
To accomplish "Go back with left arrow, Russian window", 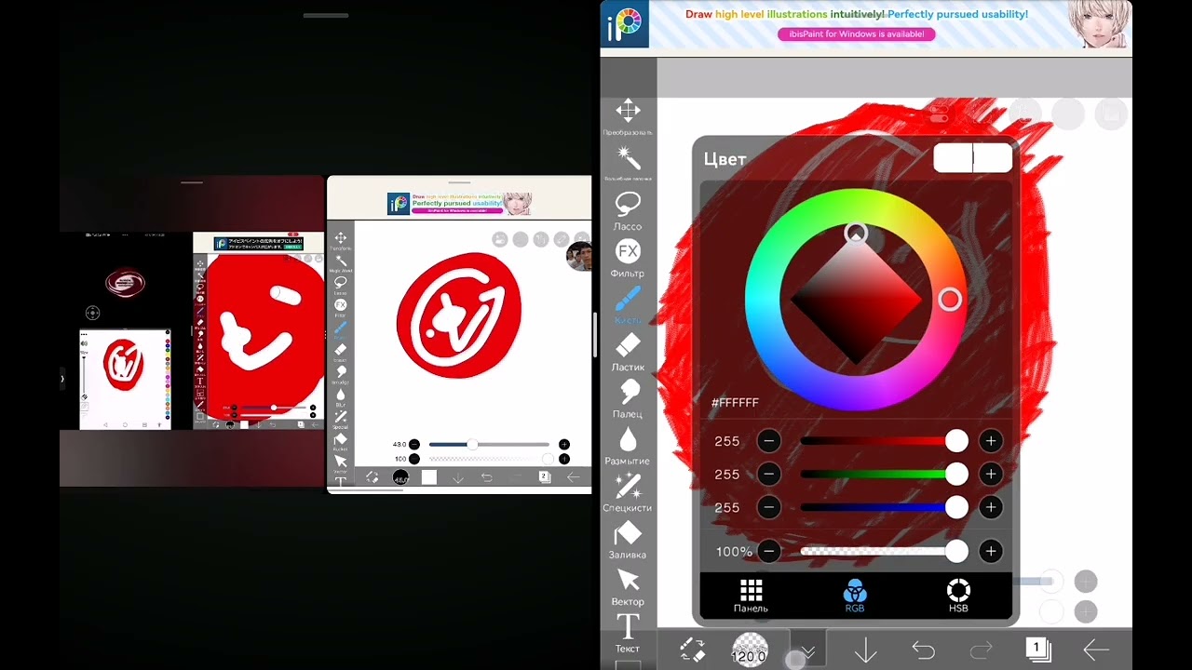I will pos(1096,650).
